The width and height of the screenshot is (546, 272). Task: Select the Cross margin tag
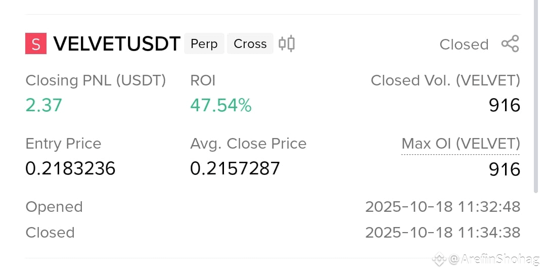250,43
